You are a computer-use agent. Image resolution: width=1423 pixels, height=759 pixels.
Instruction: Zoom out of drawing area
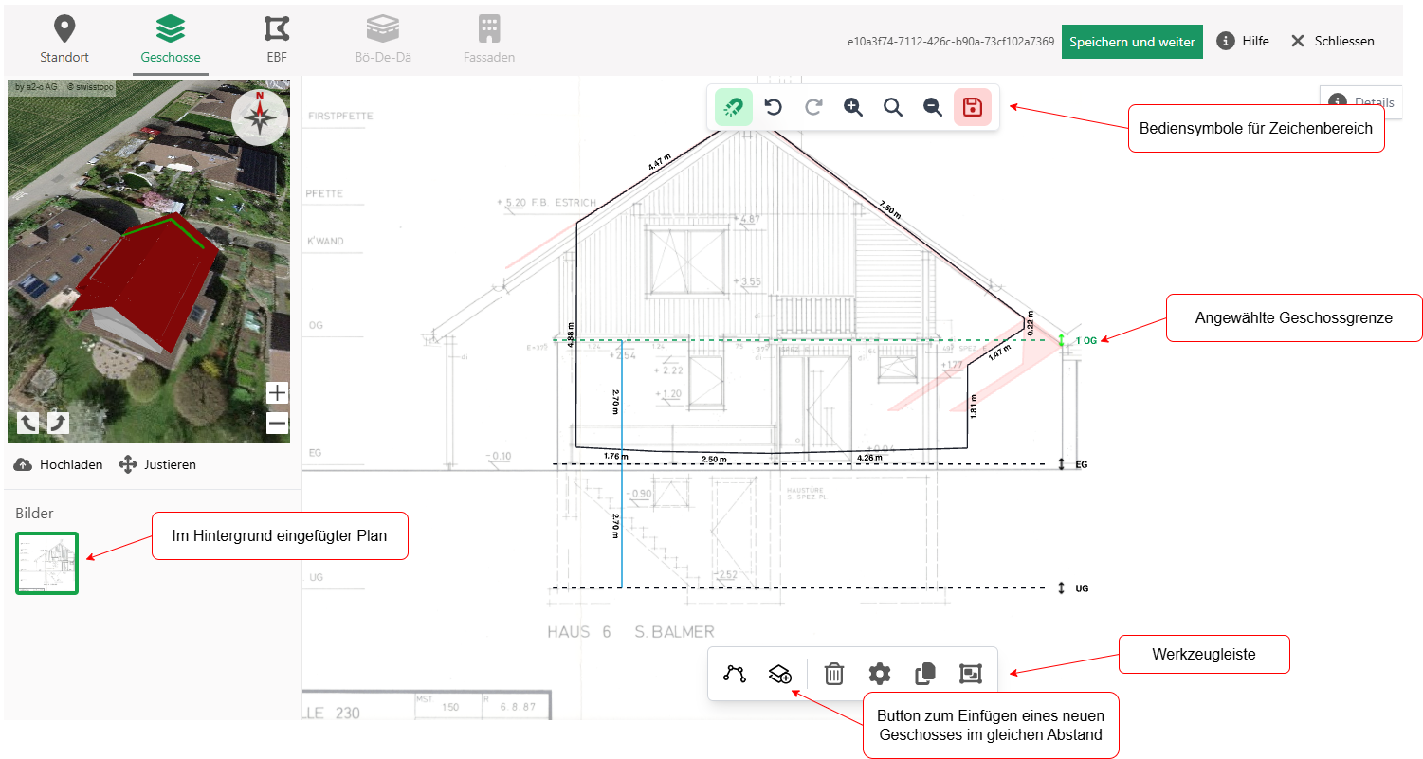933,107
